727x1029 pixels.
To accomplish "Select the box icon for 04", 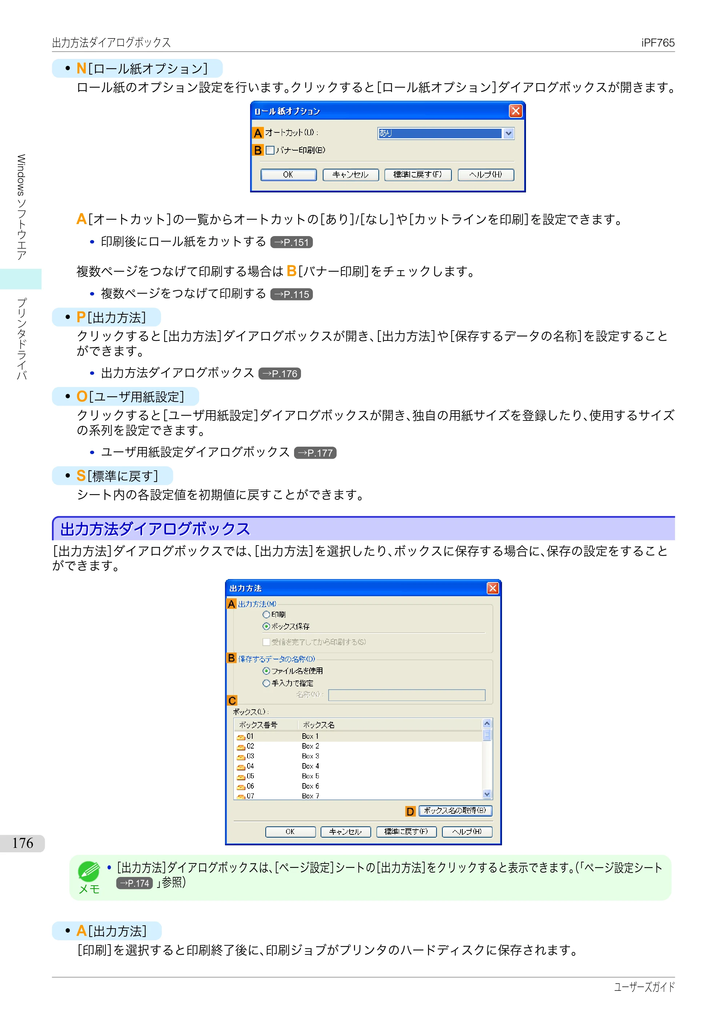I will [x=241, y=767].
